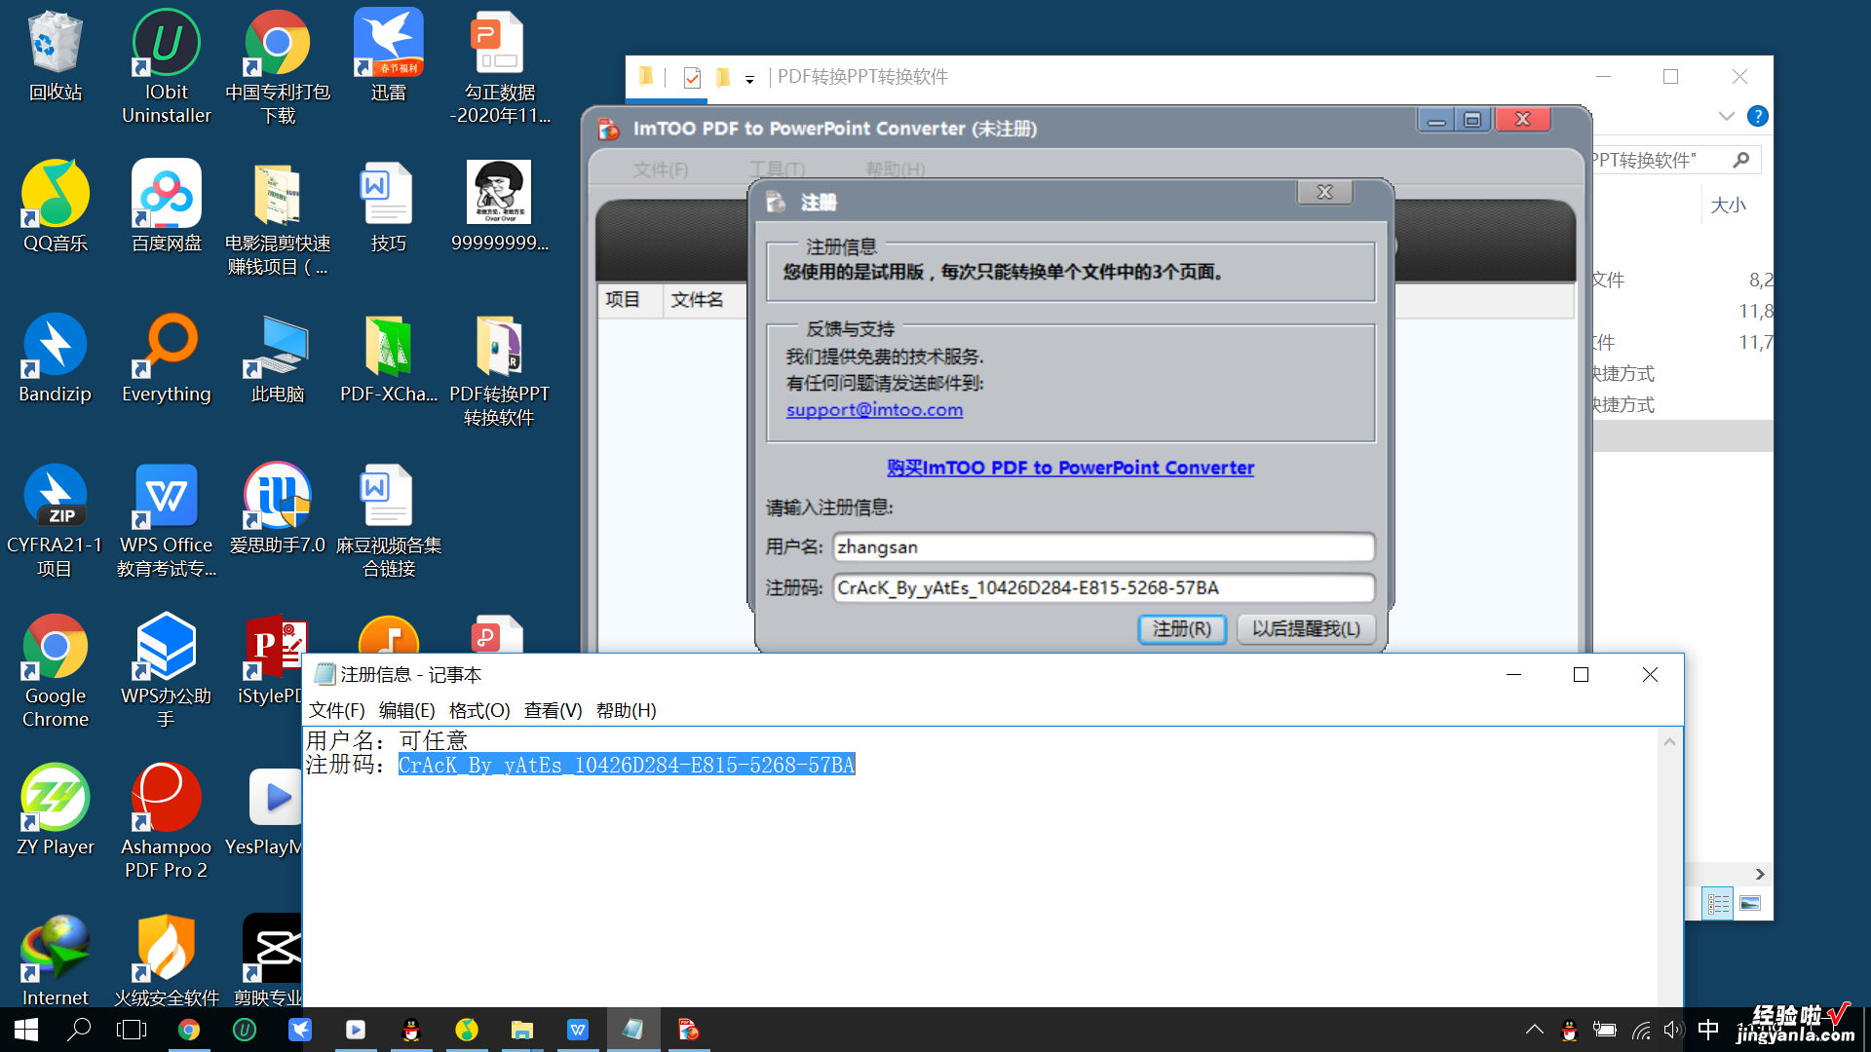Click Explorer horizontal scrollbar right arrow
This screenshot has width=1871, height=1052.
[x=1759, y=874]
